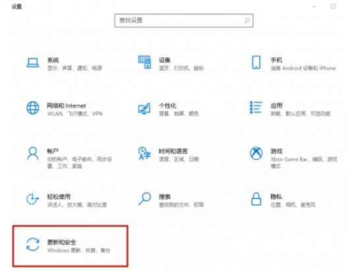Click the search box magnifier button

[247, 20]
